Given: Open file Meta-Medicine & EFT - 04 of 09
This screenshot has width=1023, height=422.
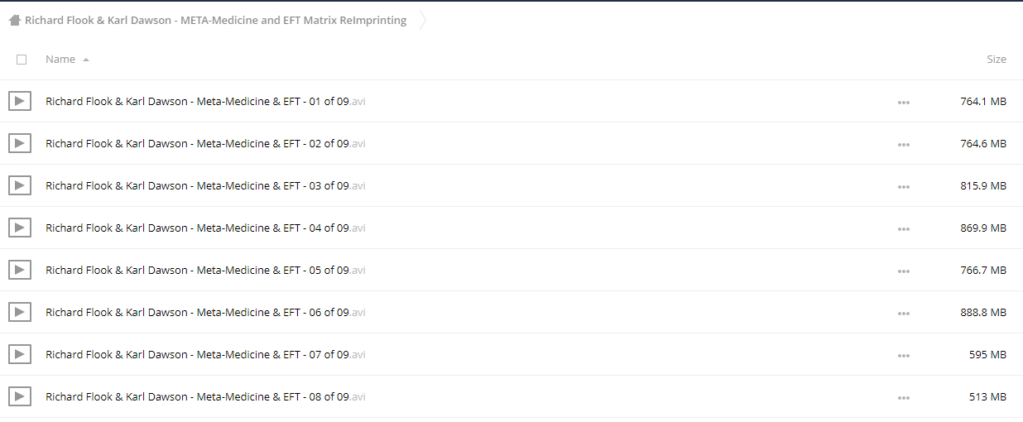Looking at the screenshot, I should (x=205, y=228).
